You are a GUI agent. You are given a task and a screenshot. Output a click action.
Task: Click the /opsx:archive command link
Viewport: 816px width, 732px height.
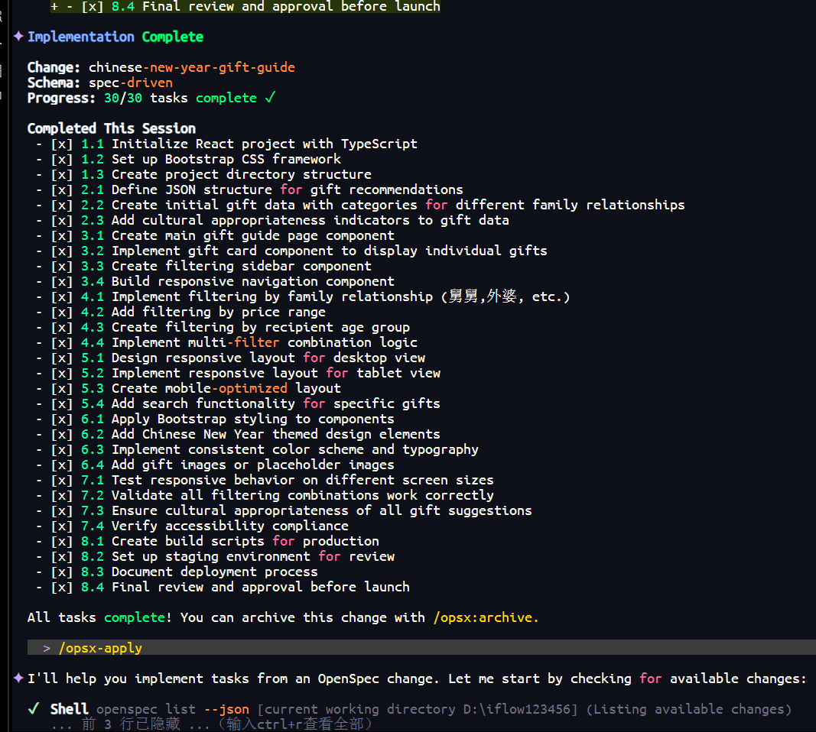click(x=486, y=617)
